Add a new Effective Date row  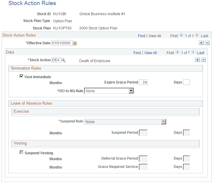tap(201, 43)
